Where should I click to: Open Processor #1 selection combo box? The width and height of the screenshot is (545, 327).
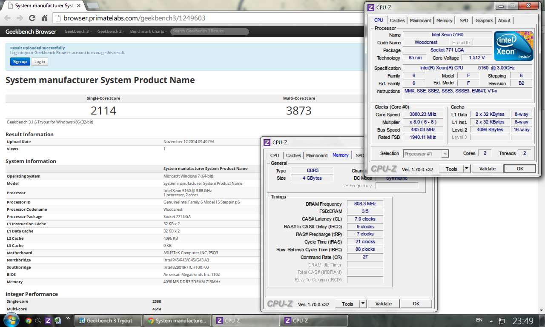click(x=426, y=153)
